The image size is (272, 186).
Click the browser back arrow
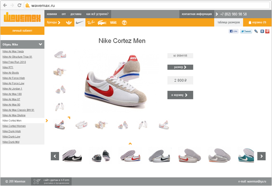point(5,5)
